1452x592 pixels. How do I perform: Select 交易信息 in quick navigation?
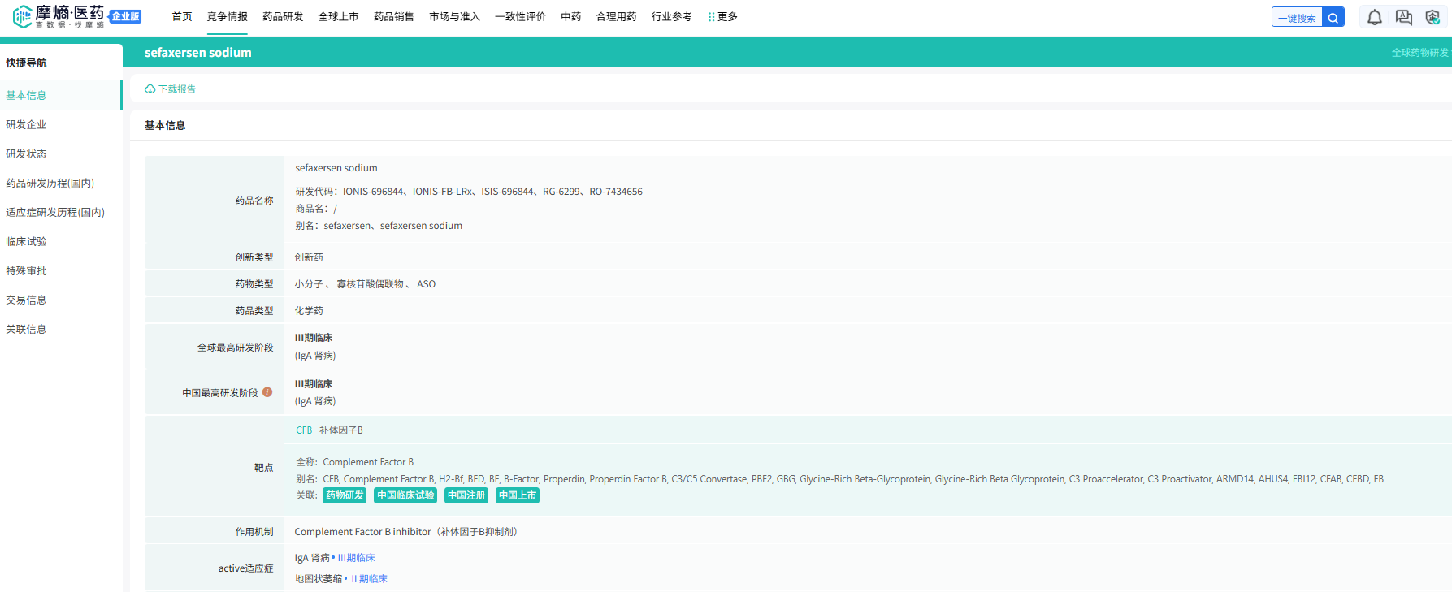click(x=27, y=300)
